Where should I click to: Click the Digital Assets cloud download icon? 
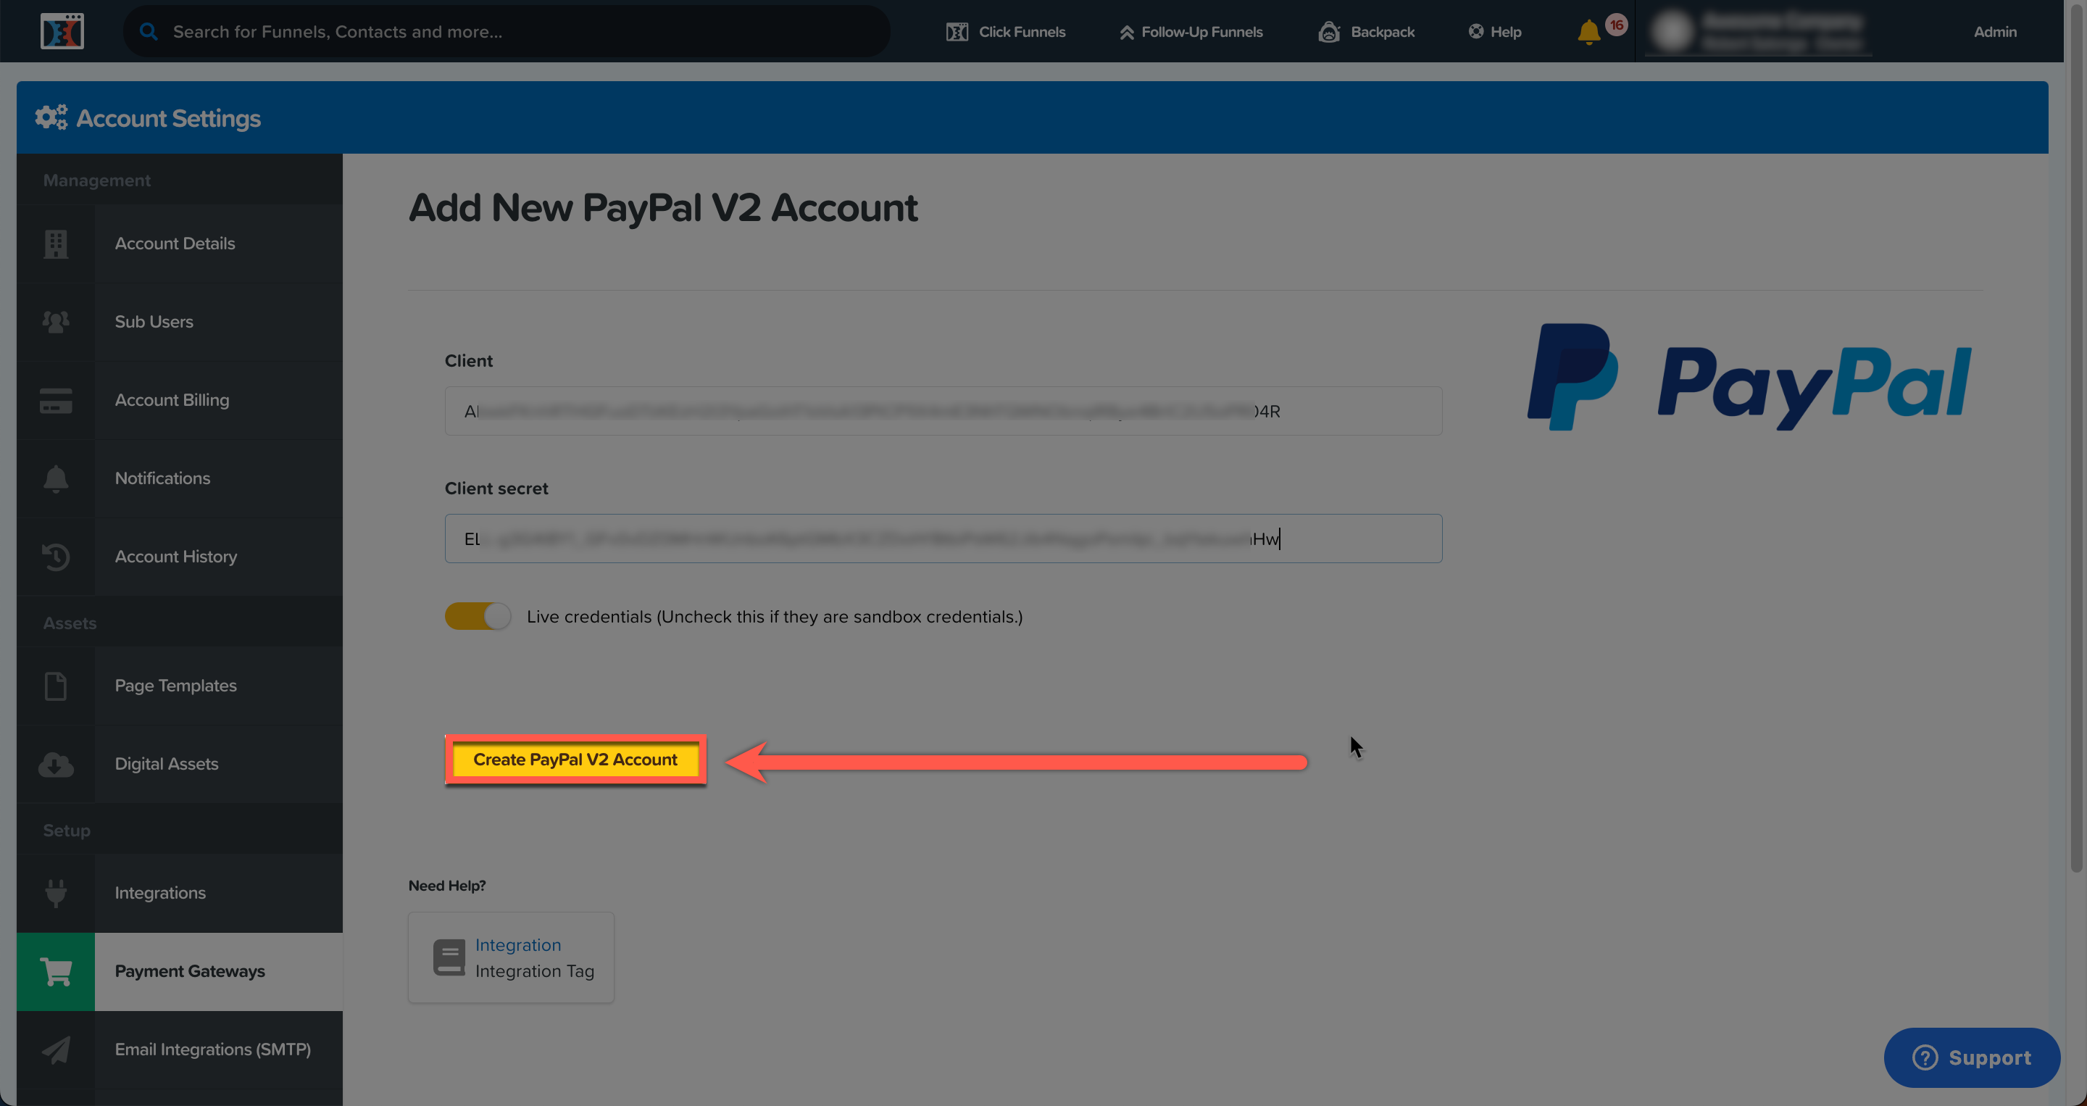pos(55,764)
